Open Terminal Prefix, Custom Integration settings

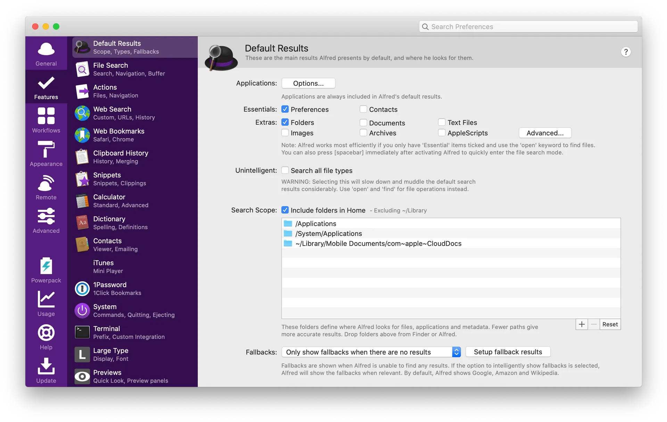click(135, 332)
